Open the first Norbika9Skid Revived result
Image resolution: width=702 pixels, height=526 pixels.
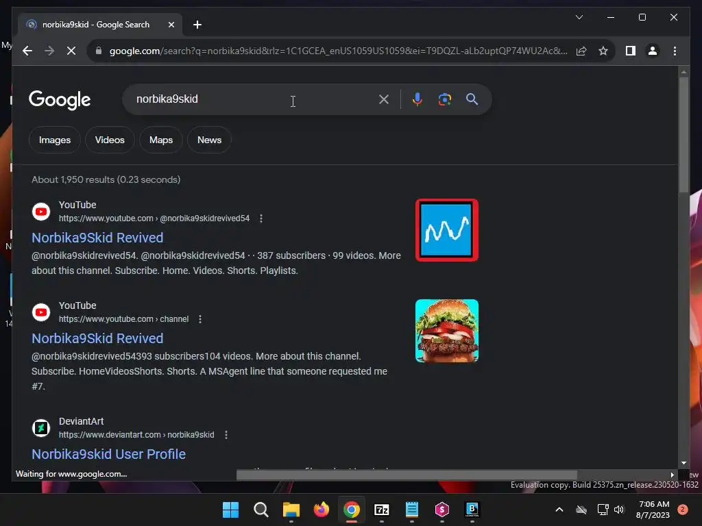pyautogui.click(x=97, y=238)
